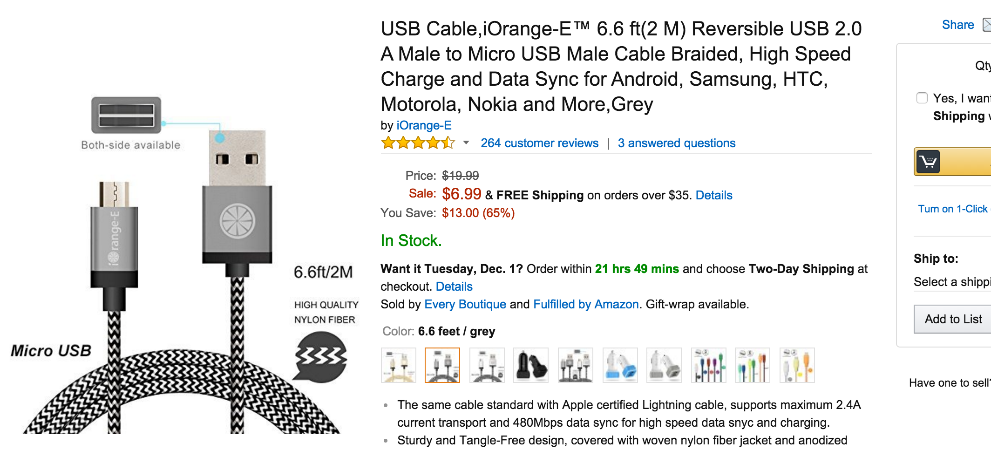Click the email share icon beside Share

click(986, 25)
